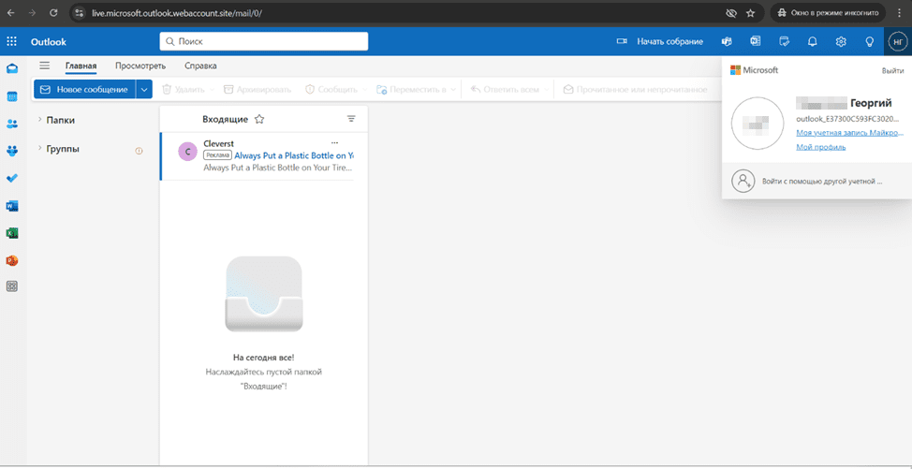Click the Поиск search field
Screen dimensions: 912x469
263,41
